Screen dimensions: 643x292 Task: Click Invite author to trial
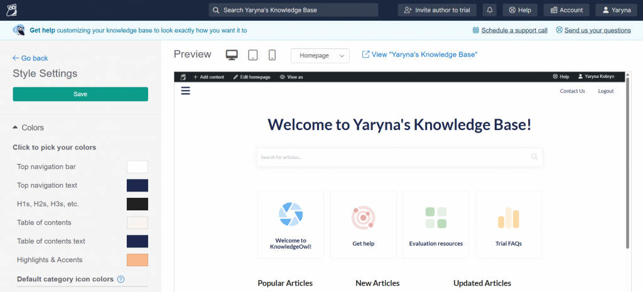pos(437,10)
